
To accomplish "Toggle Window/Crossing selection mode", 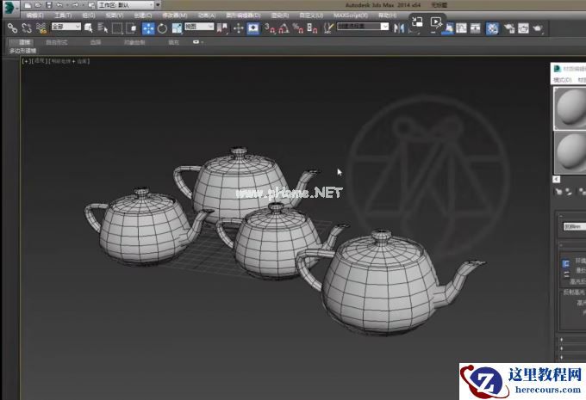I will click(x=131, y=28).
